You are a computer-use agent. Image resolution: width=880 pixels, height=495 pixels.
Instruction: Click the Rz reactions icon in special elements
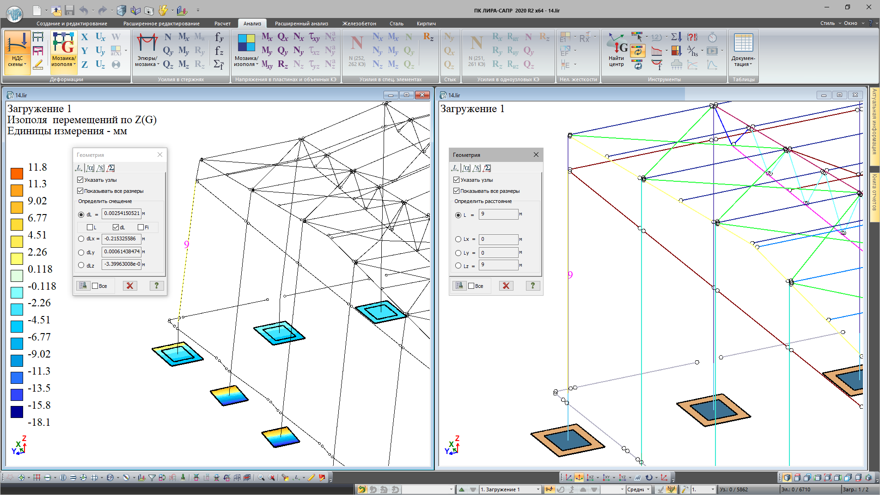(x=428, y=37)
